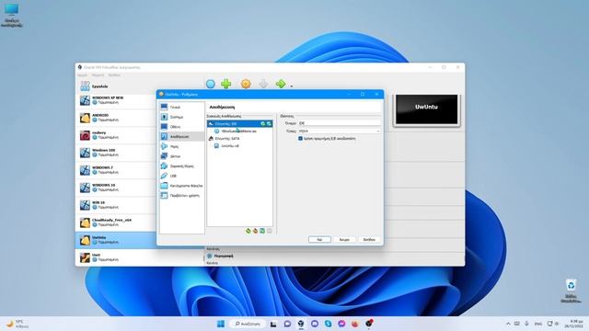Open the weather widget on the taskbar

17,324
